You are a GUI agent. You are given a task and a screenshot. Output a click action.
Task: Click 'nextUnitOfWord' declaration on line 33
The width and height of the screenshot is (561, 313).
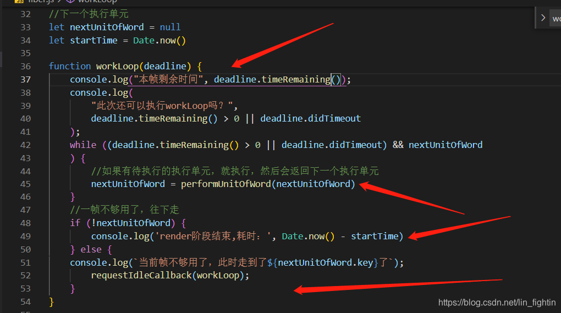107,27
